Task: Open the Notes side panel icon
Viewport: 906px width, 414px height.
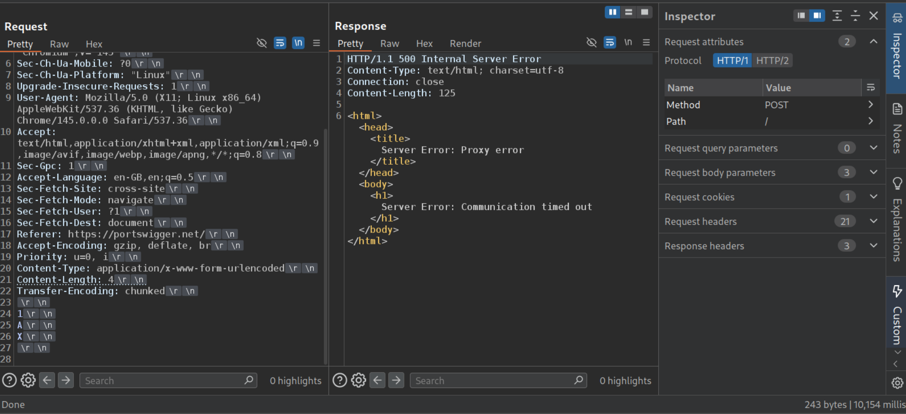Action: coord(897,109)
